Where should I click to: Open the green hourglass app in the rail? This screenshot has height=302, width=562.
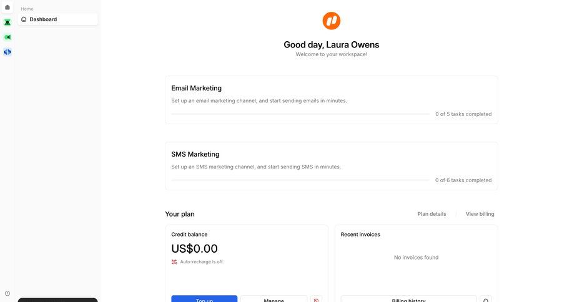7,22
